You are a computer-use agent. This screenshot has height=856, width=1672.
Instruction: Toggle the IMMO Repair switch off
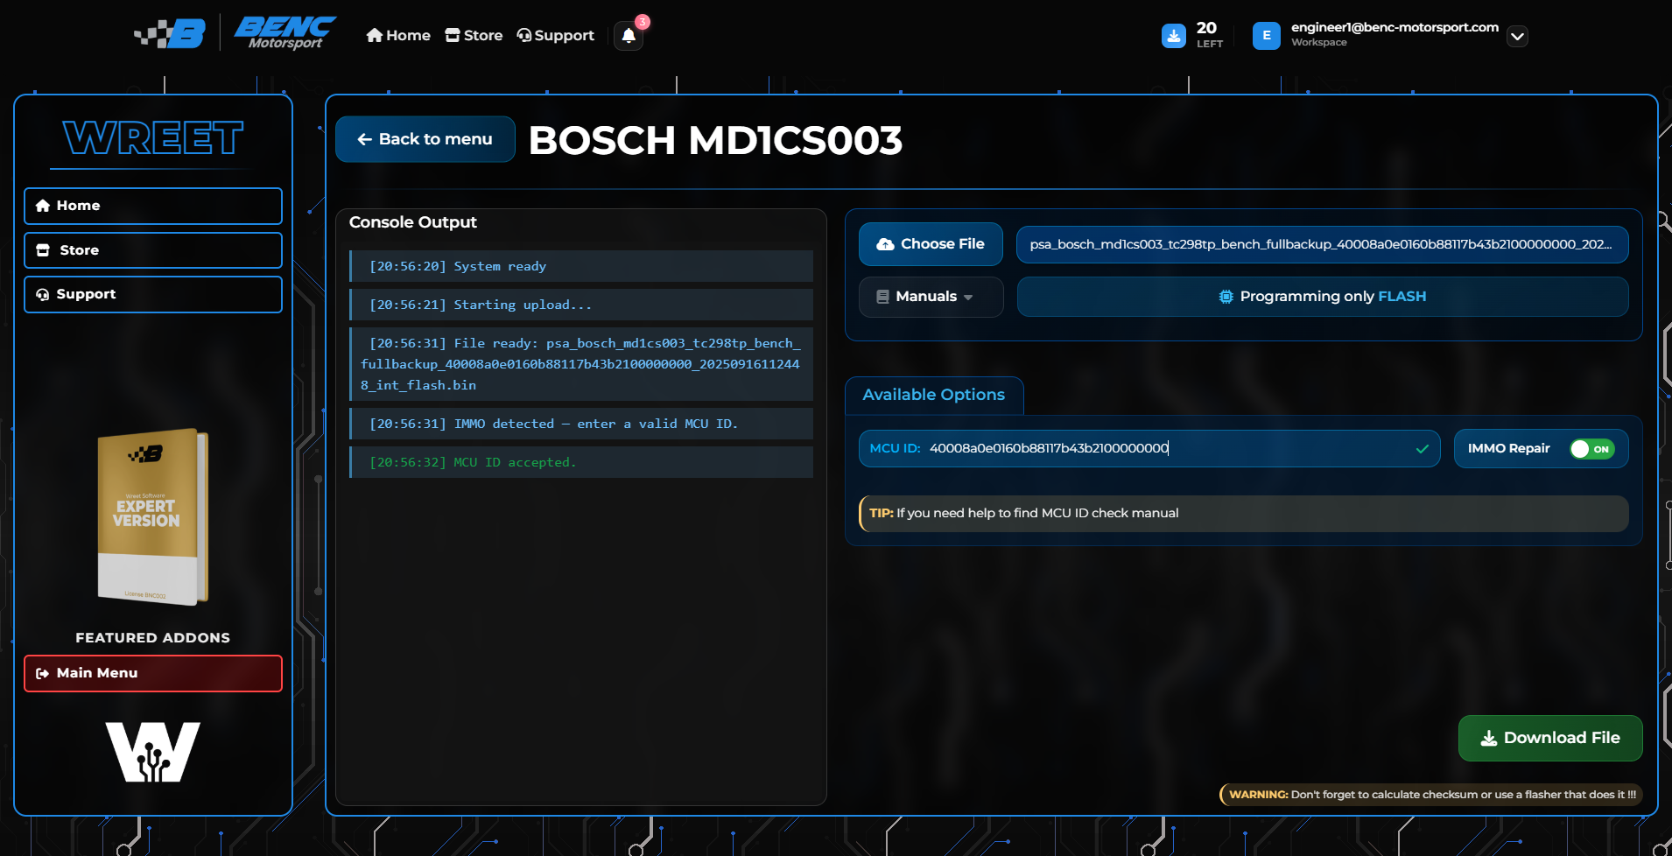[x=1591, y=449]
